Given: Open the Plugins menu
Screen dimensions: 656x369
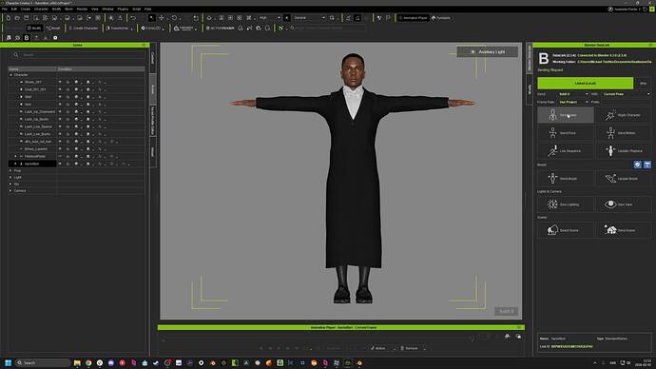Looking at the screenshot, I should [x=123, y=9].
